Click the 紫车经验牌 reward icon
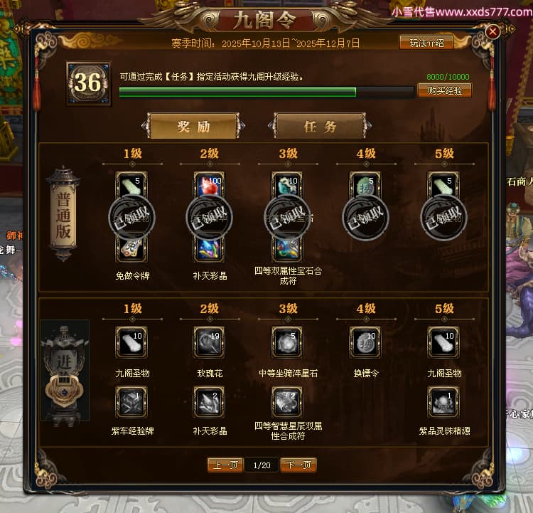 (131, 402)
